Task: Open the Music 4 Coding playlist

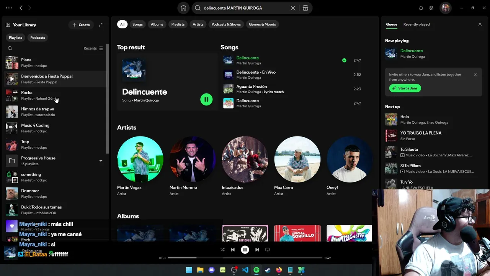Action: click(56, 128)
